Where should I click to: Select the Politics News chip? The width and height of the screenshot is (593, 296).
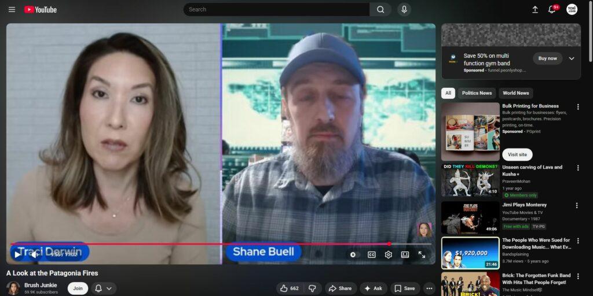[477, 93]
